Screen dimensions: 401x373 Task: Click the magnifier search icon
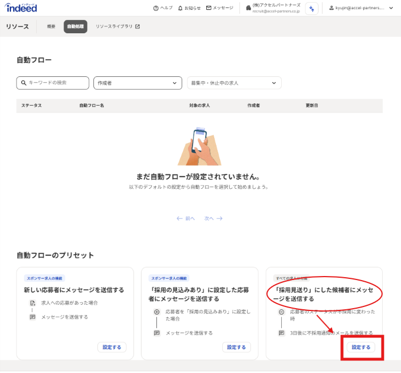click(23, 83)
